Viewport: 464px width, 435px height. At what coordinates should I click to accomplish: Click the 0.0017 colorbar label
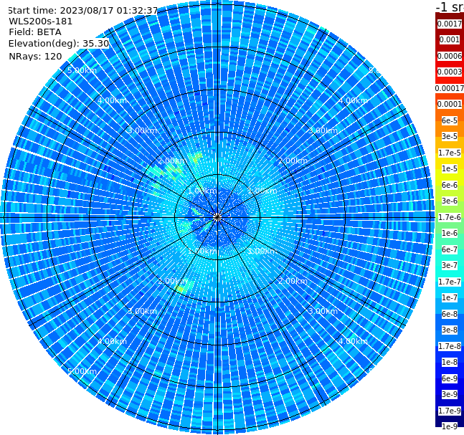pos(450,24)
